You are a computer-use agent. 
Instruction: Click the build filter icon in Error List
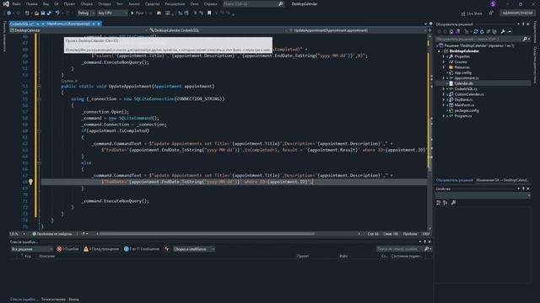[x=167, y=249]
